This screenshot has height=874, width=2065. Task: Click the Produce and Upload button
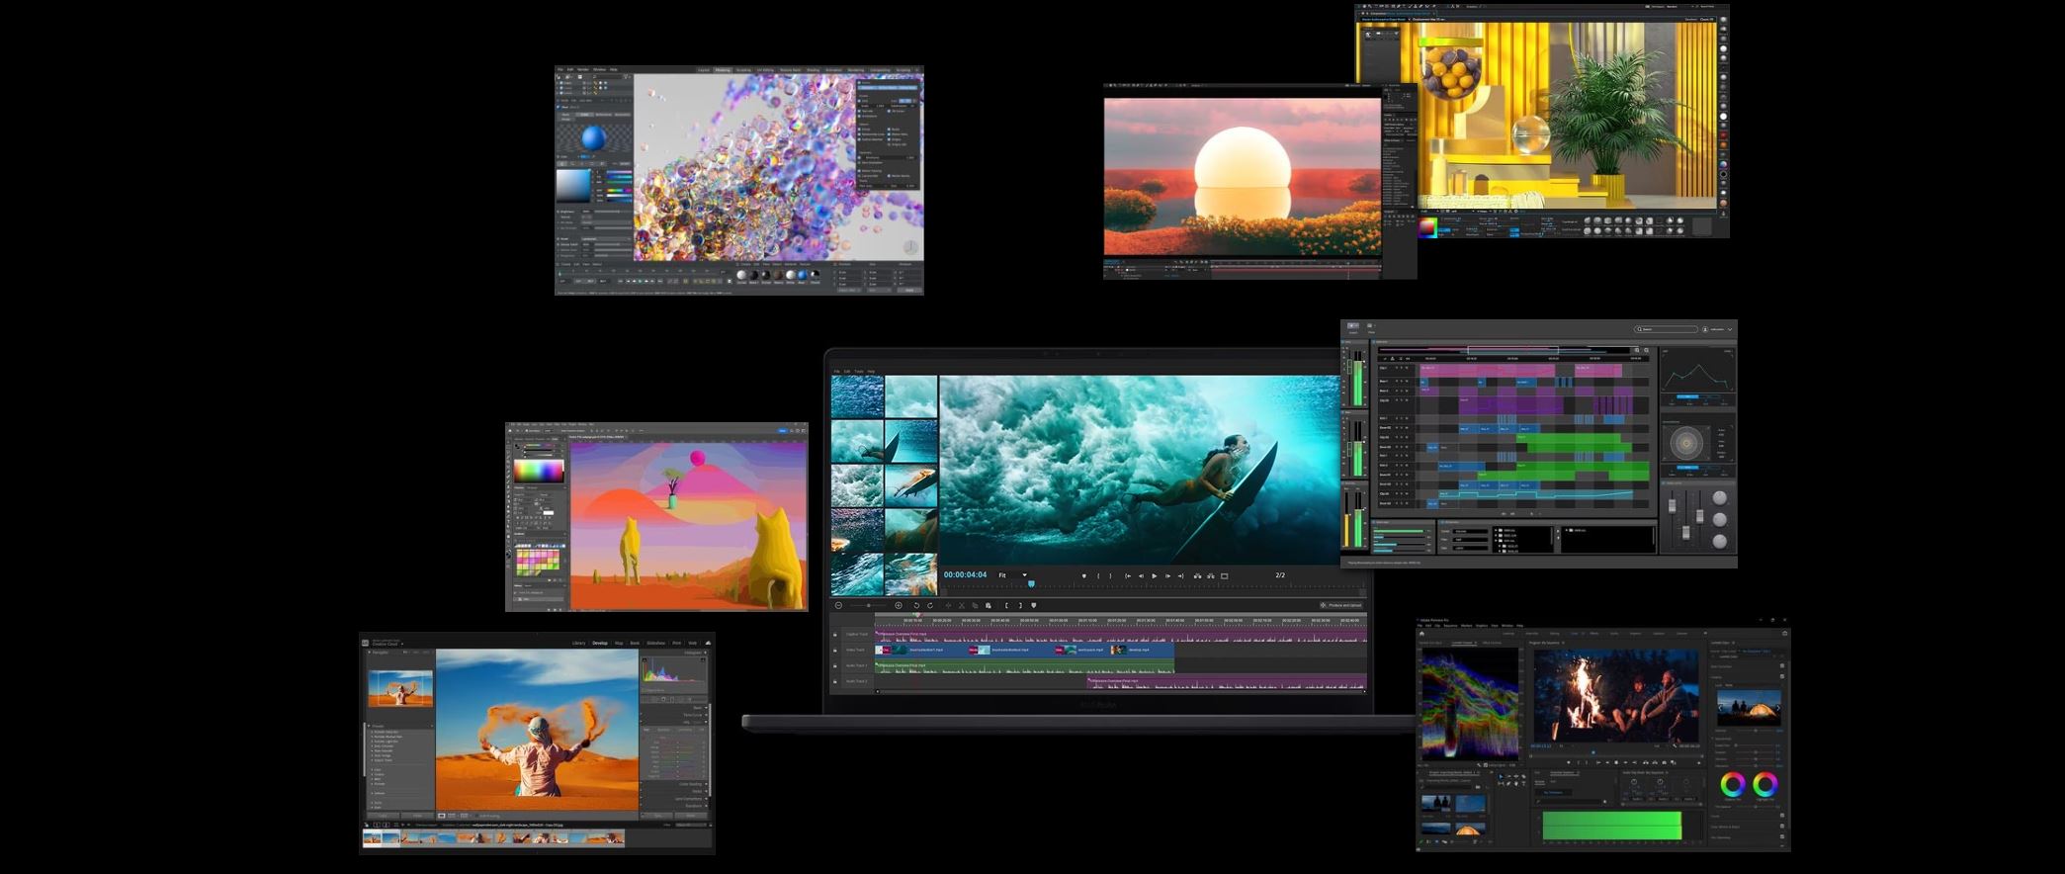pos(1341,605)
